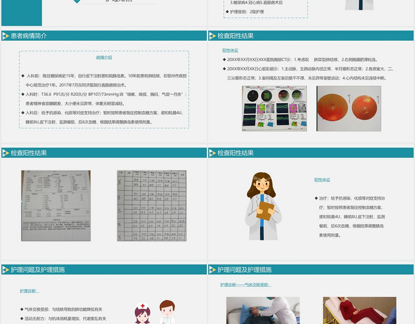Click the bullet 活动无耐力：与机体消耗量增加

coord(64,319)
